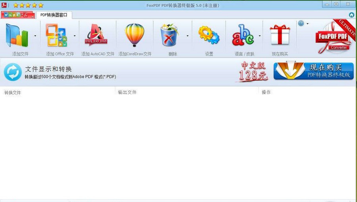
Task: Click the red application menu button with Office icons
Action: [18, 15]
